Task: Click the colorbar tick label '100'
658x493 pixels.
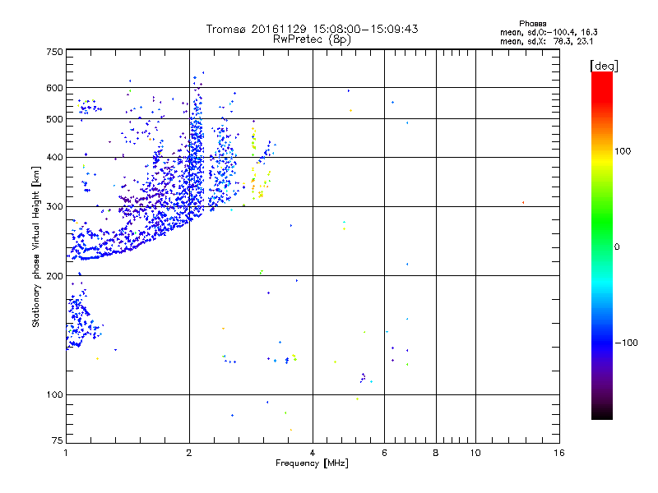Action: tap(623, 151)
